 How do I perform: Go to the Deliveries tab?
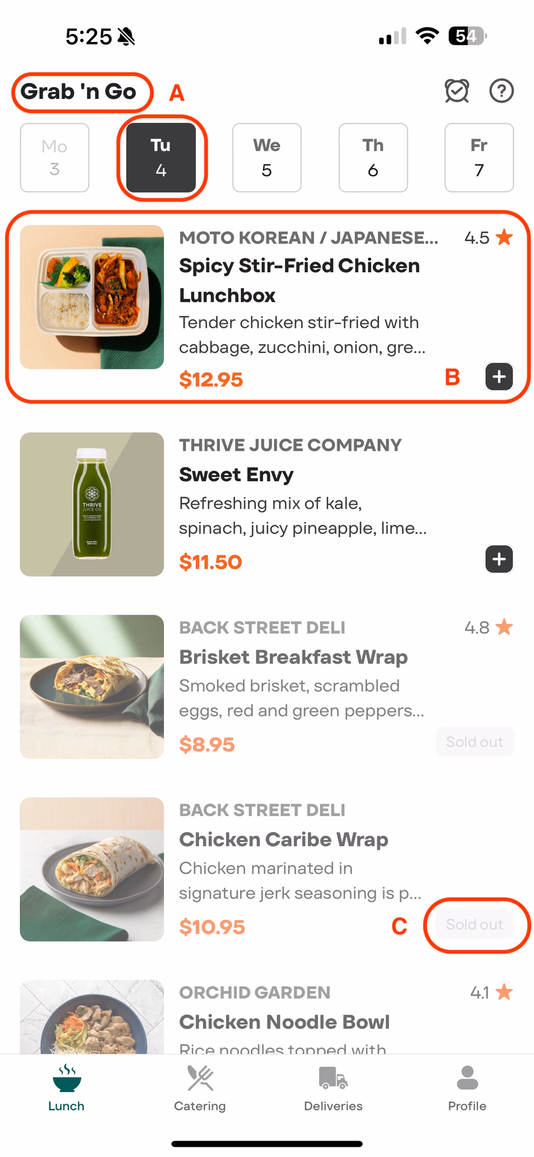(x=333, y=1088)
